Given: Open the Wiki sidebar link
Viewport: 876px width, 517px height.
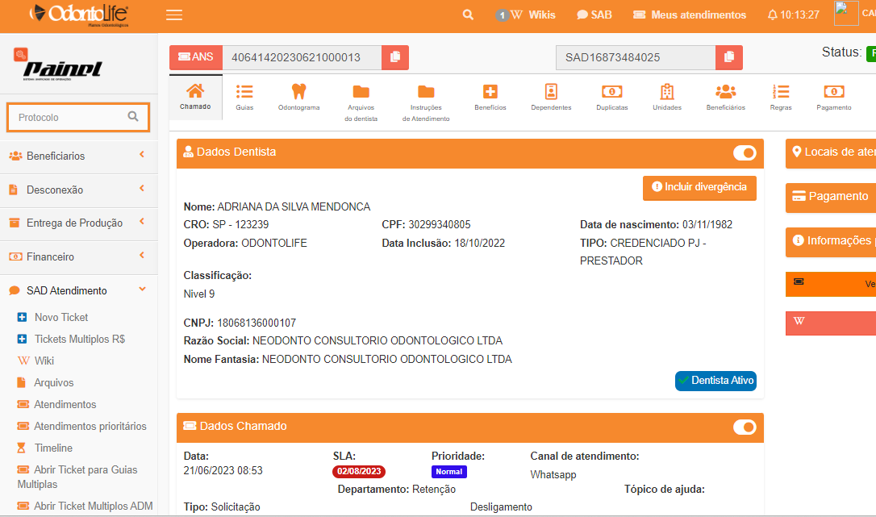Looking at the screenshot, I should pyautogui.click(x=36, y=361).
